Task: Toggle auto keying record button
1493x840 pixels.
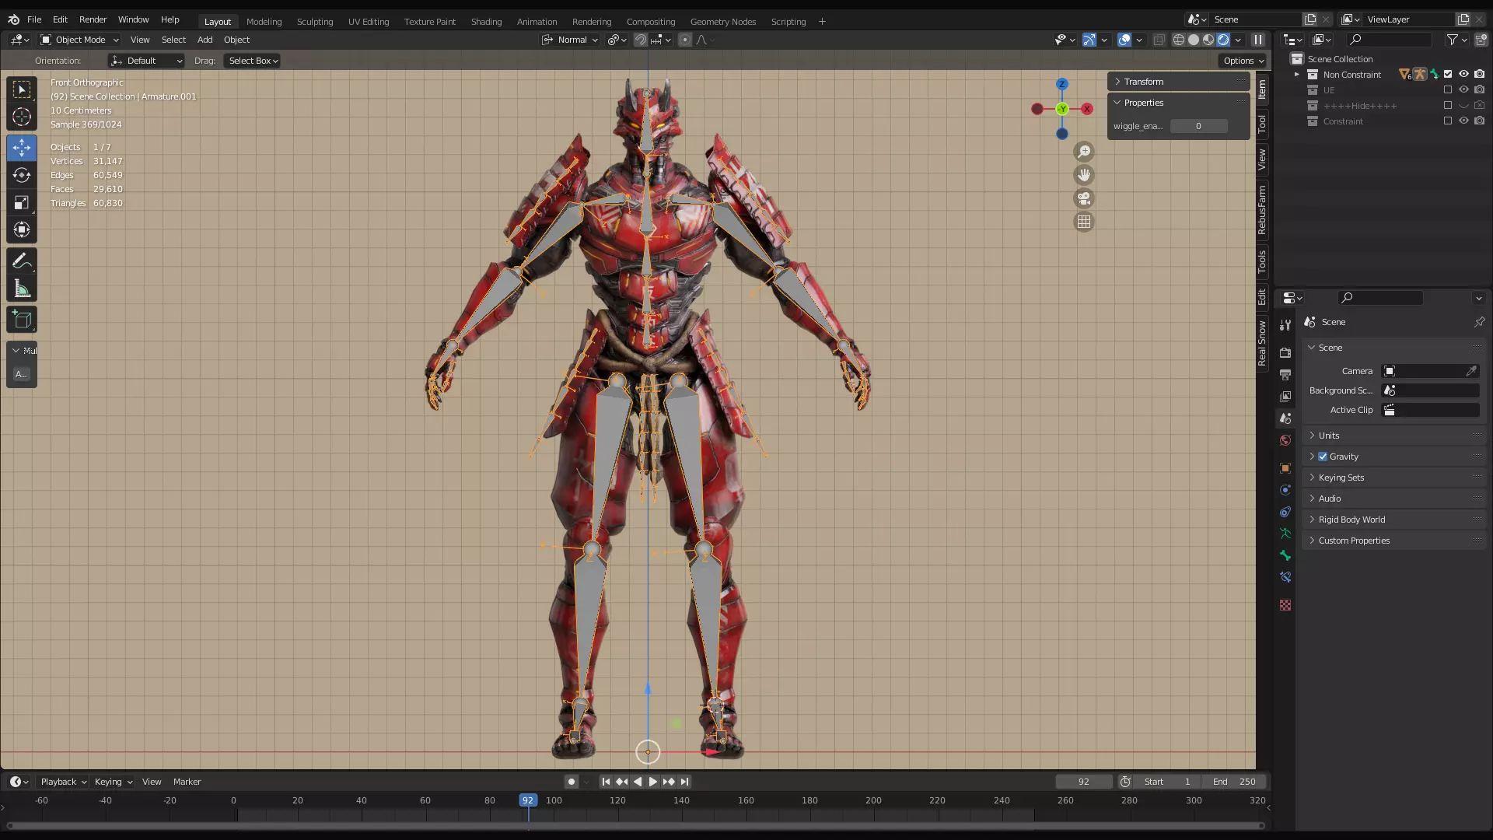Action: click(572, 782)
